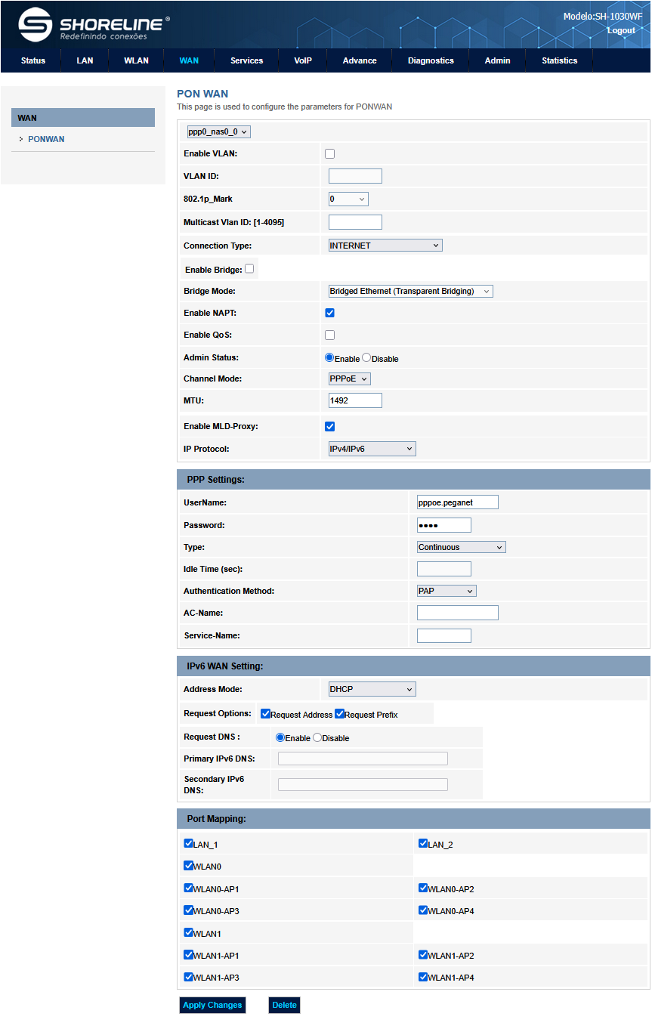Click the Apply Changes button
The width and height of the screenshot is (652, 1029).
click(212, 1005)
